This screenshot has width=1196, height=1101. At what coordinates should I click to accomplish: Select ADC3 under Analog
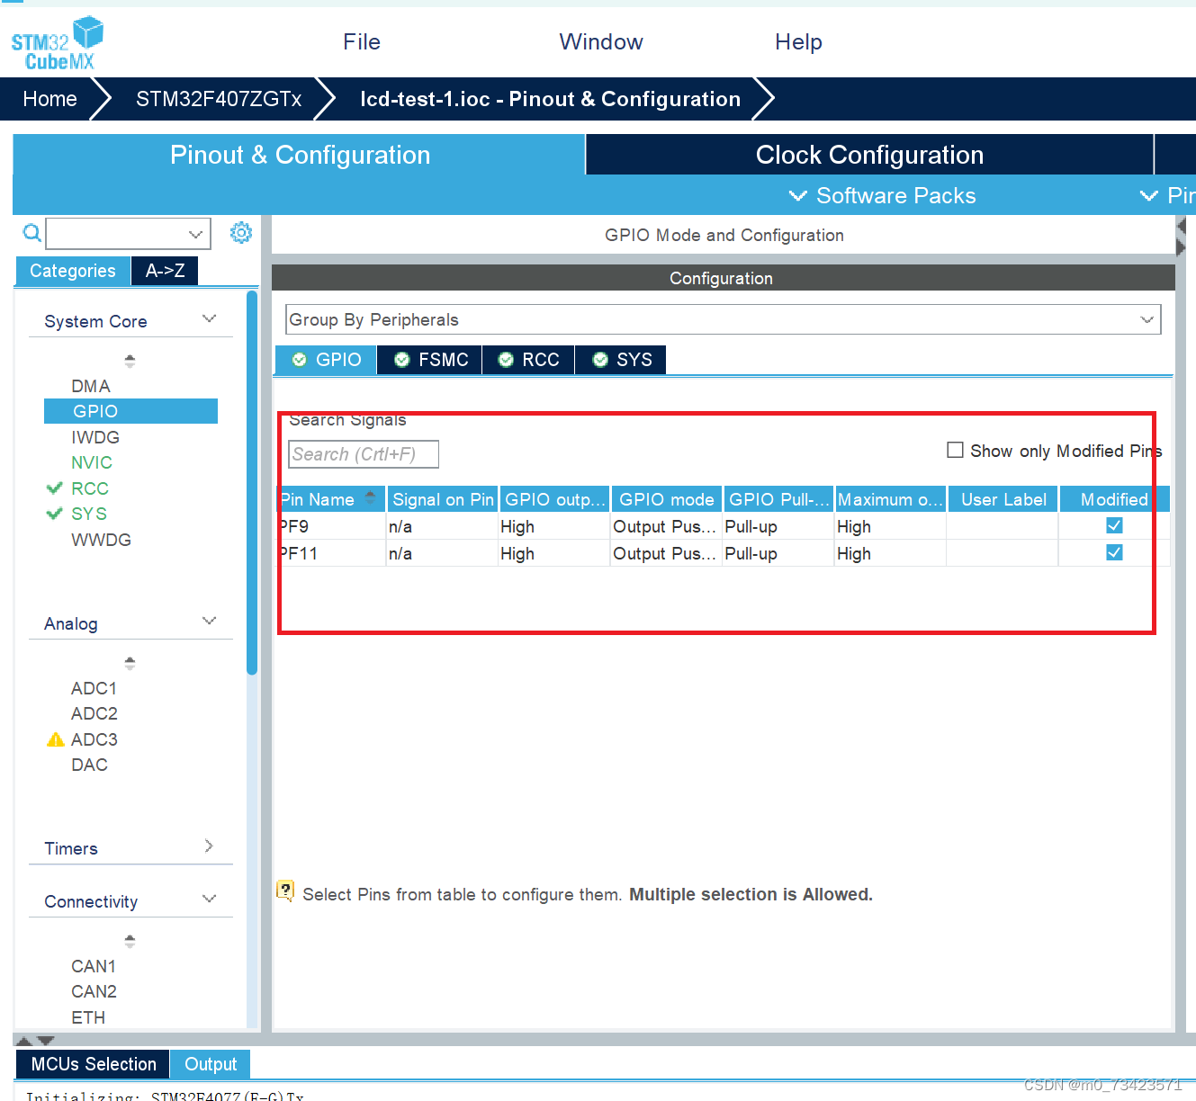coord(94,739)
